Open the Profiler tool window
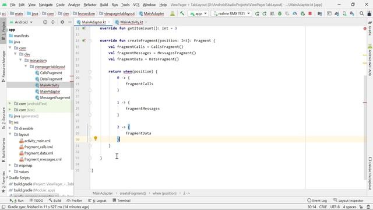This screenshot has width=373, height=210. point(75,201)
